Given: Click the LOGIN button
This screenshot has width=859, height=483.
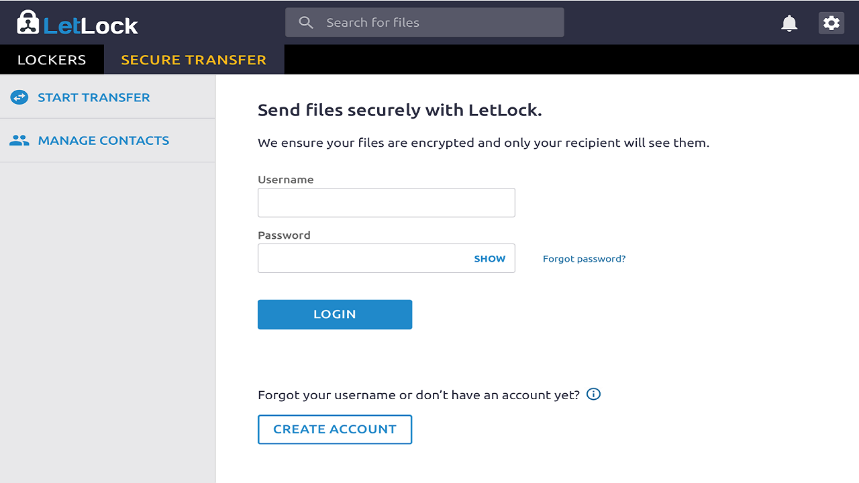Looking at the screenshot, I should click(335, 314).
